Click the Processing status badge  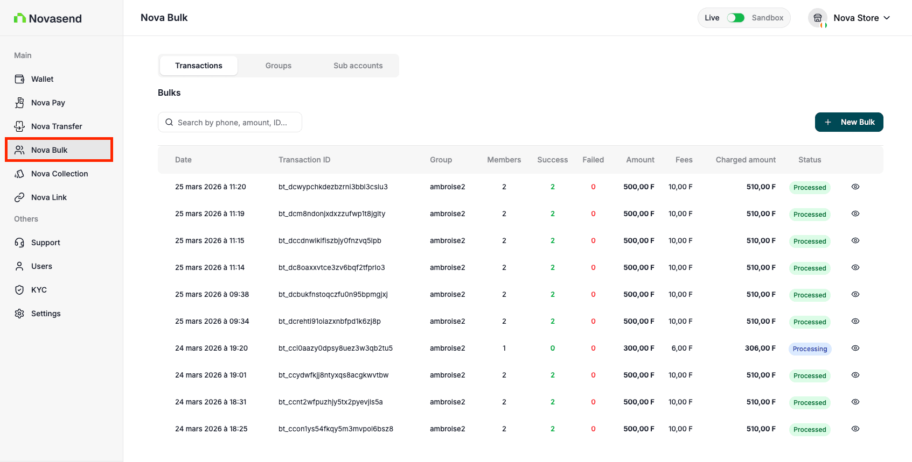coord(810,349)
